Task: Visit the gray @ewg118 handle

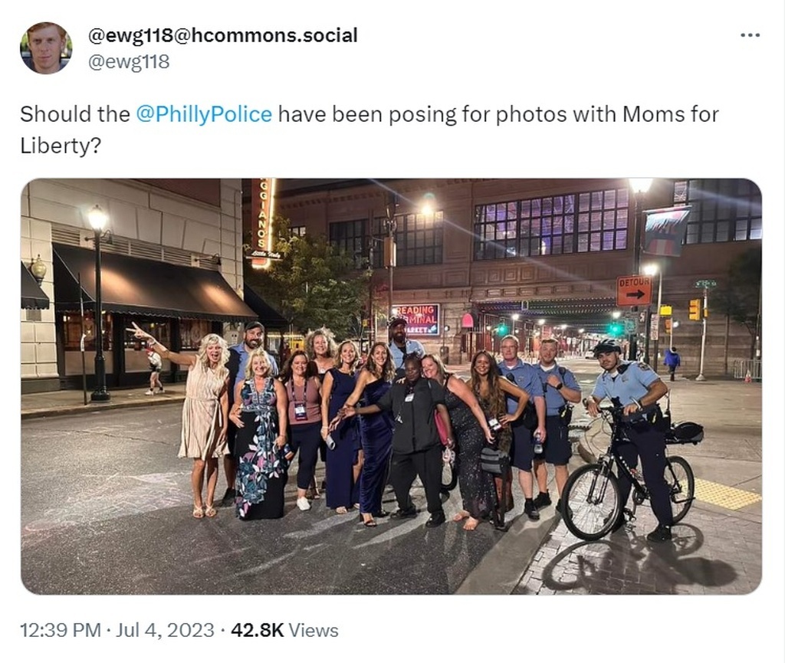Action: click(x=129, y=61)
